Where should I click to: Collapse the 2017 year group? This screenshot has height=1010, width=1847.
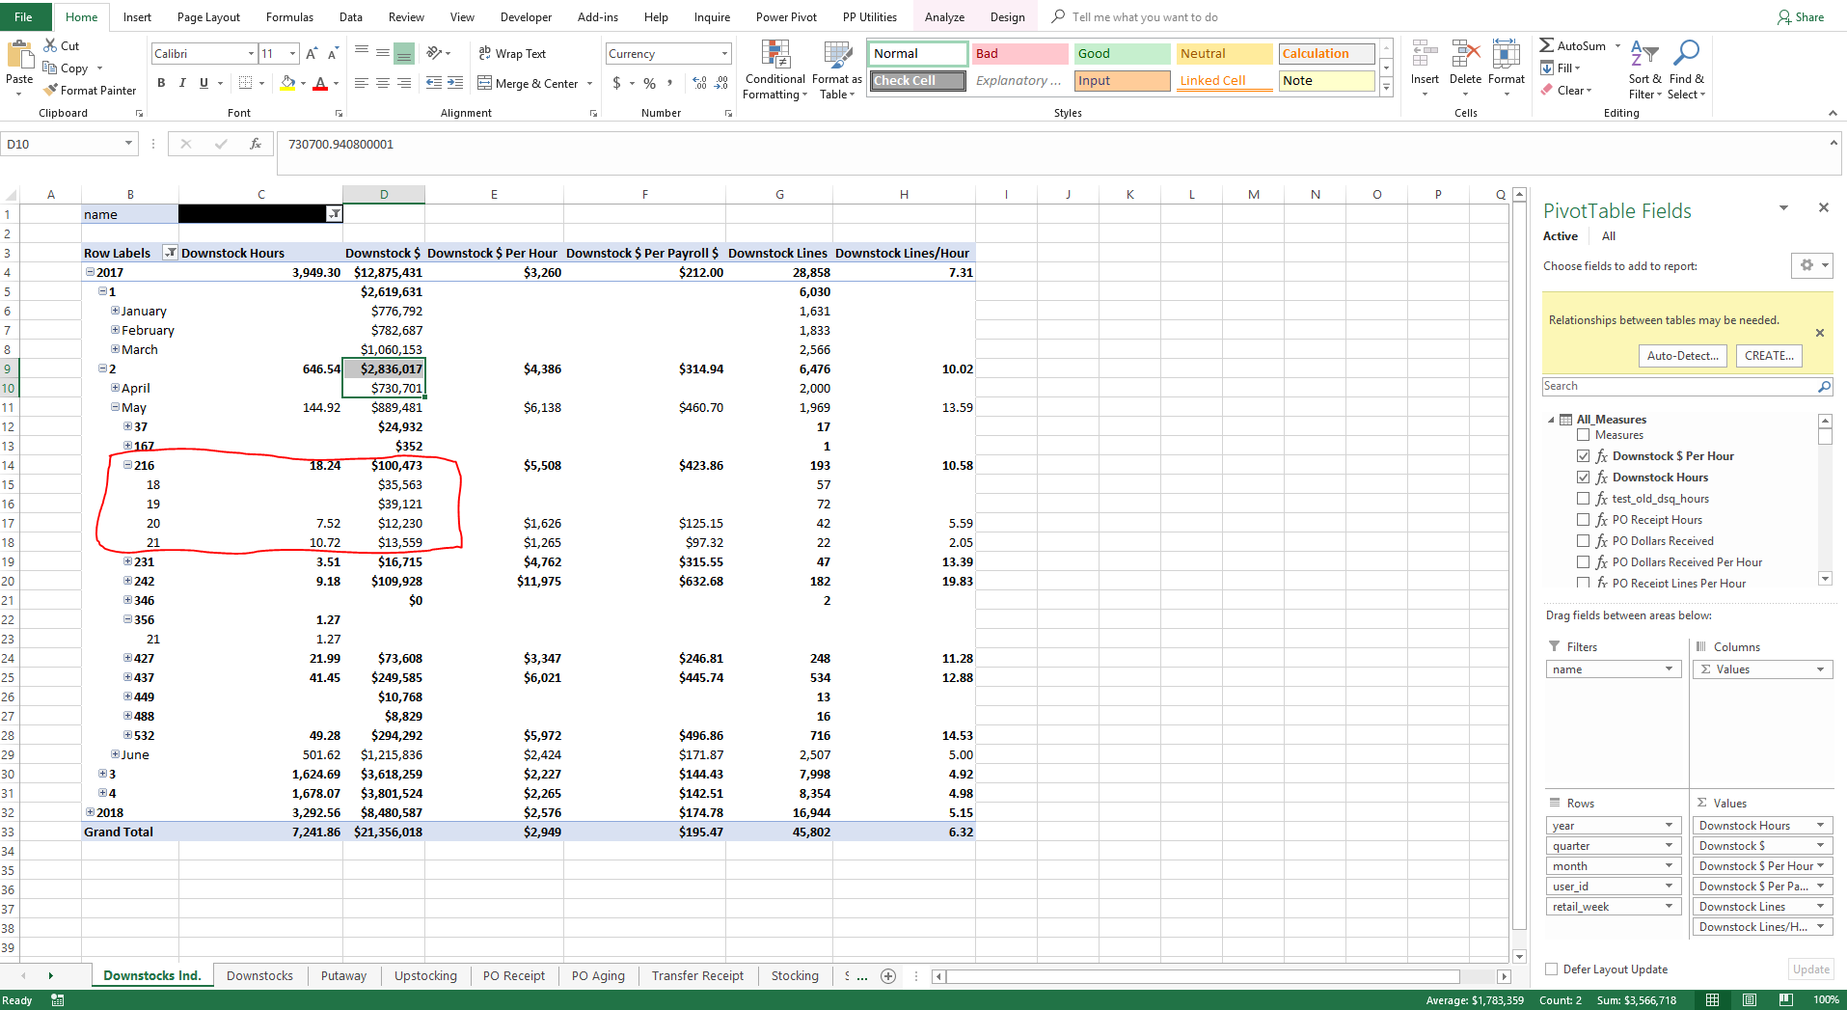coord(90,272)
